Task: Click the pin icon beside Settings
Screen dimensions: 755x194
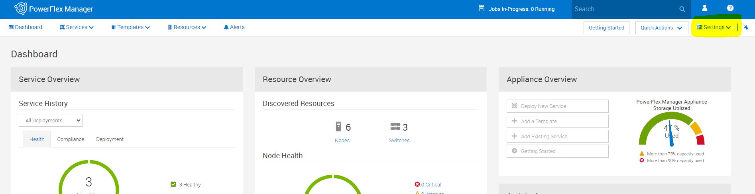Action: click(746, 27)
